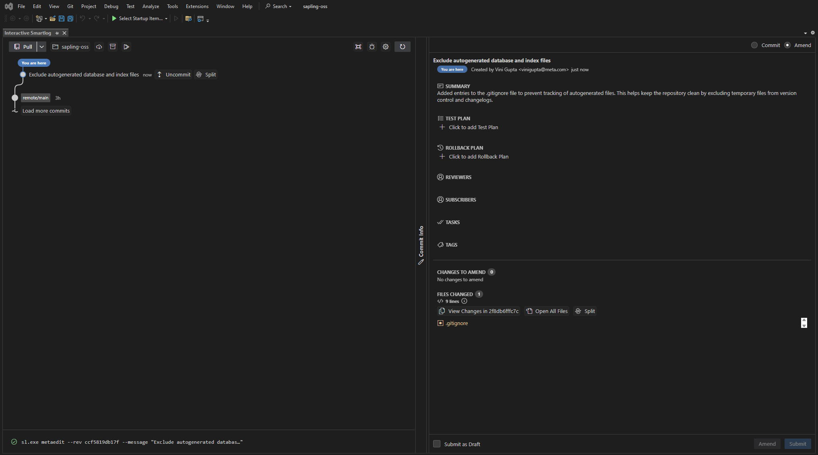Click the Uncommit button

point(174,74)
